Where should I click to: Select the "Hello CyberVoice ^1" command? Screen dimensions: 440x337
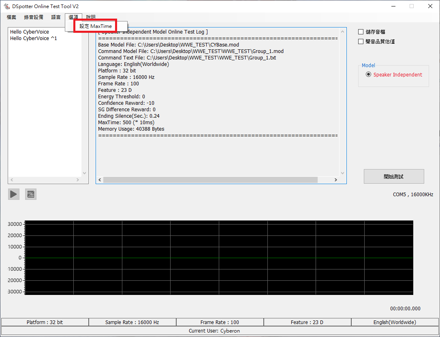click(34, 38)
